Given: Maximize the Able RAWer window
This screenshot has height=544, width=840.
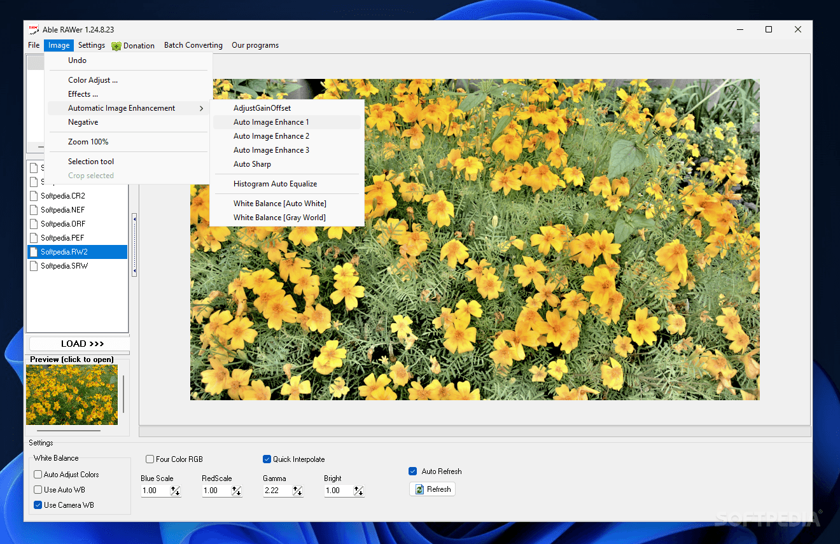Looking at the screenshot, I should click(x=769, y=29).
